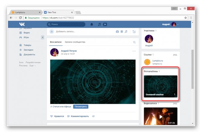Switch to the Записи сообщества tab
The height and width of the screenshot is (133, 202).
click(75, 42)
